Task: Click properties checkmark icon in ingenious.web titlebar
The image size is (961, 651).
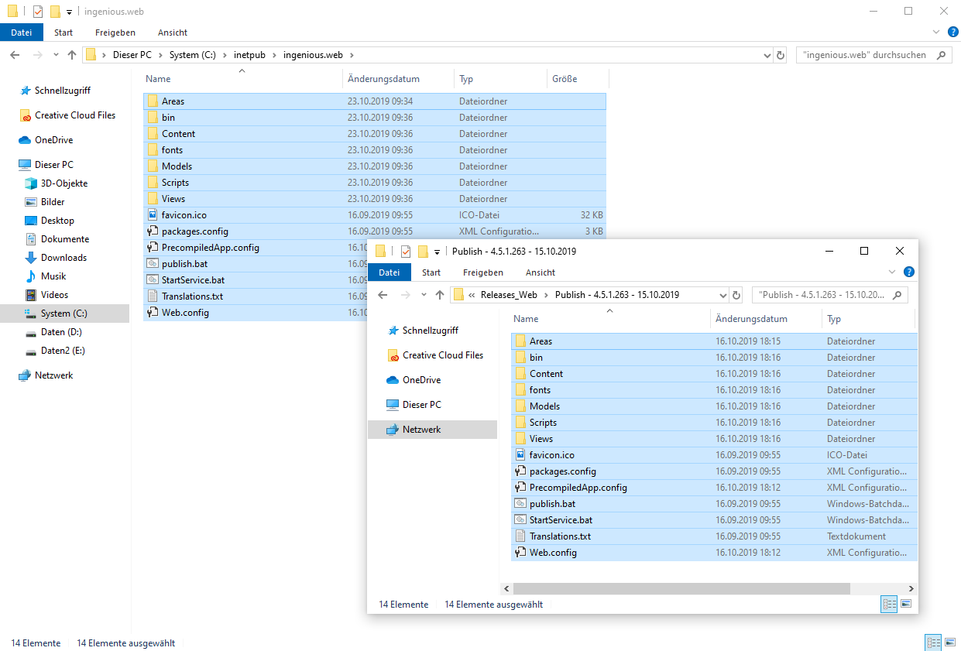Action: (39, 12)
